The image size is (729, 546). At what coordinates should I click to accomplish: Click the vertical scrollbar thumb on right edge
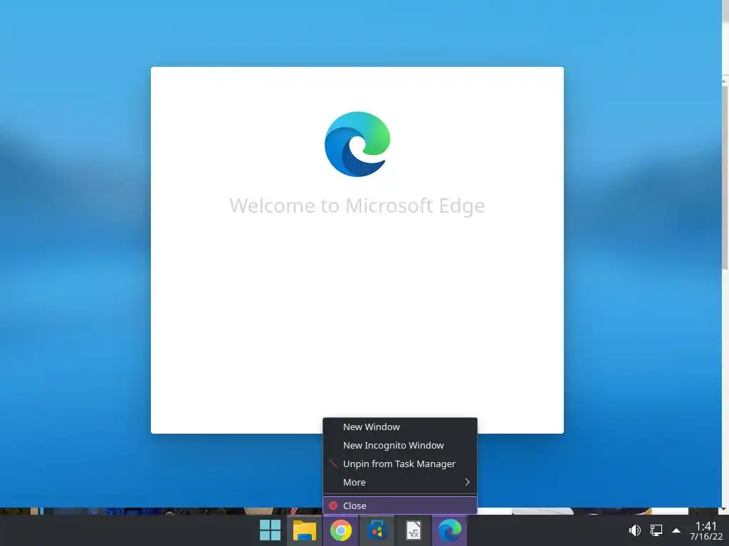point(725,176)
